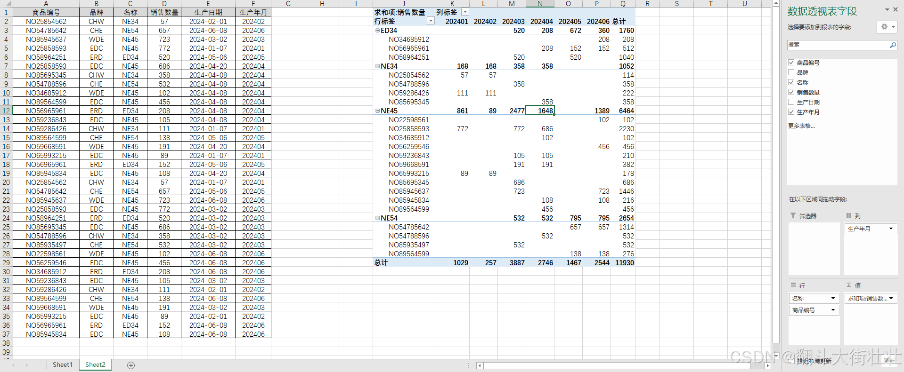Click the vertical scrollbar up arrow
Viewport: 904px width, 372px height.
tap(776, 3)
